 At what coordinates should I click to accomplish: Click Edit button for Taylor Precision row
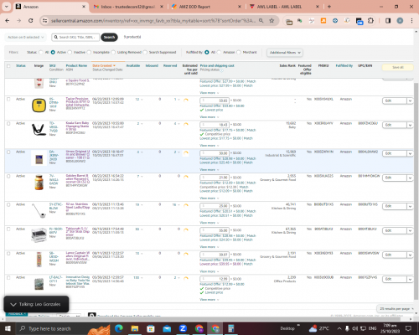(x=395, y=100)
